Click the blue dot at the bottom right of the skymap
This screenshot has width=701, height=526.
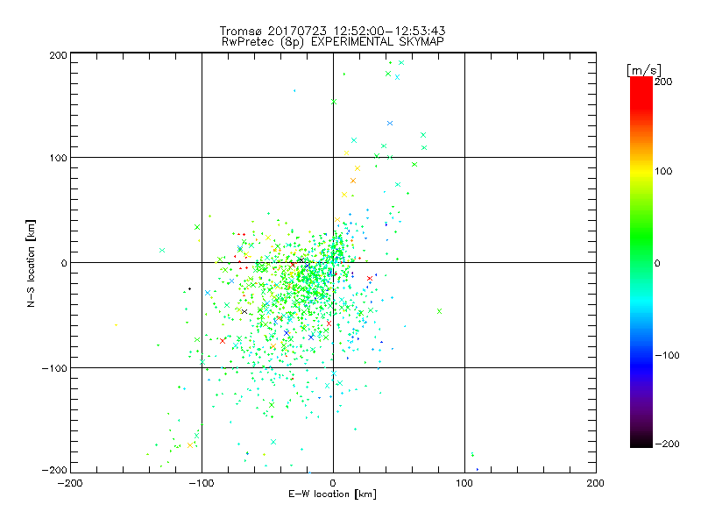click(x=478, y=469)
